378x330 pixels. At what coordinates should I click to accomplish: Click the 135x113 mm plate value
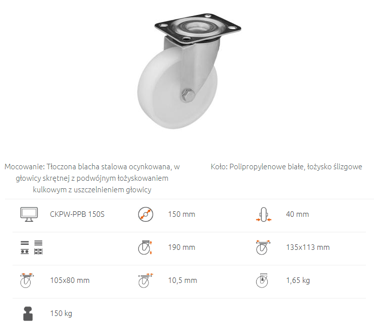(x=308, y=247)
